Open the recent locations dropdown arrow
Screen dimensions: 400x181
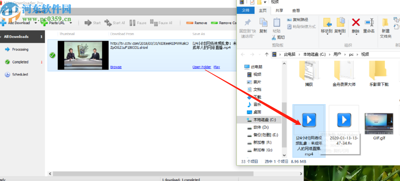click(x=260, y=54)
